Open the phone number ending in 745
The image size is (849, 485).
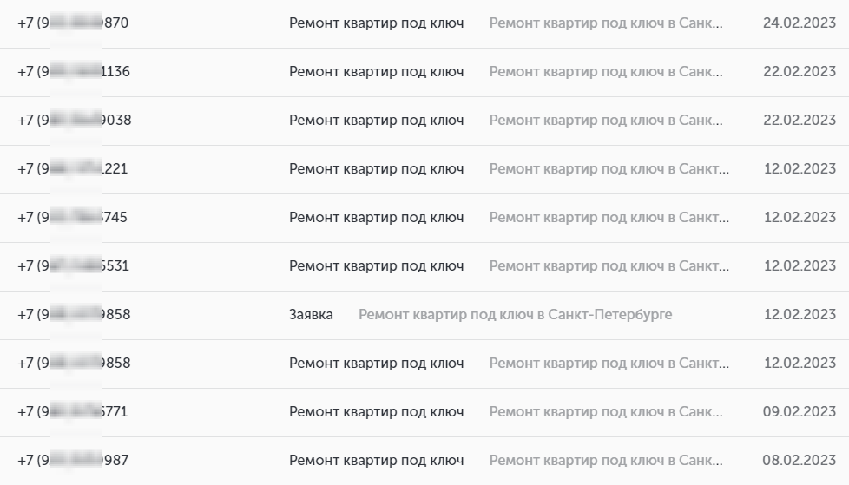point(73,218)
